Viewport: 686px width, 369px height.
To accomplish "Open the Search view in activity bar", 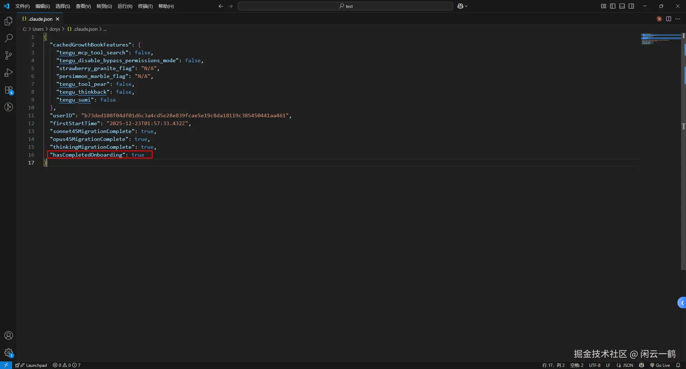I will tap(9, 38).
